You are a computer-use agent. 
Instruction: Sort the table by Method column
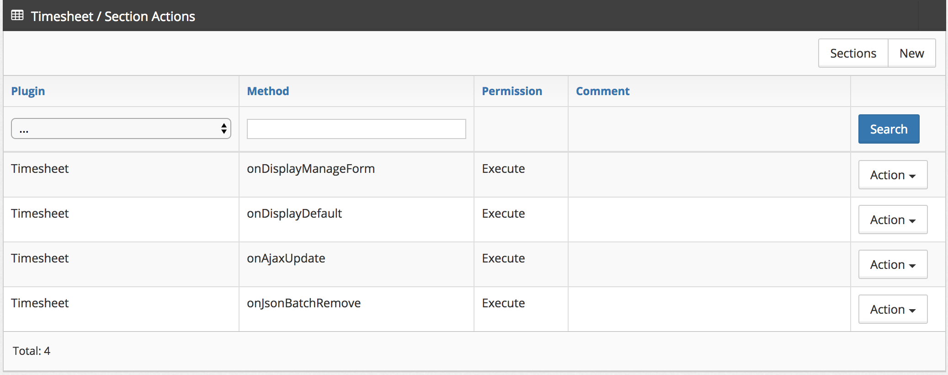(268, 91)
